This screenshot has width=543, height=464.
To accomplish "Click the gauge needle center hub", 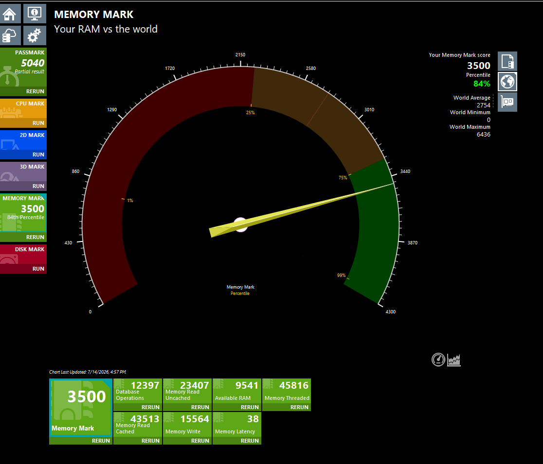I will point(240,225).
